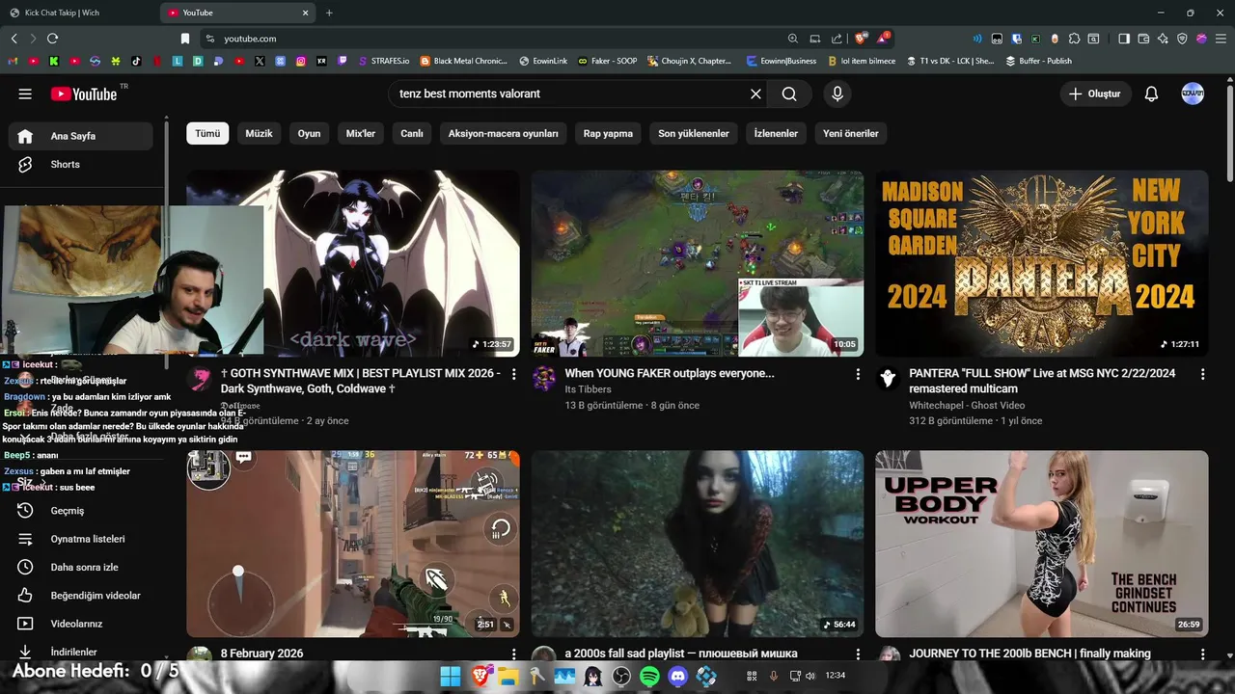1235x694 pixels.
Task: Click the Oluştur create button
Action: click(1095, 93)
